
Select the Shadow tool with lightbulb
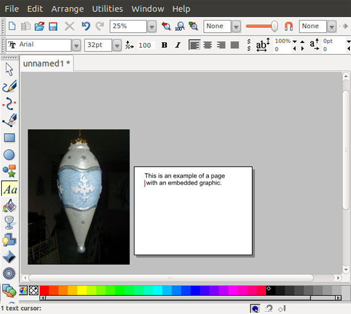click(x=9, y=239)
